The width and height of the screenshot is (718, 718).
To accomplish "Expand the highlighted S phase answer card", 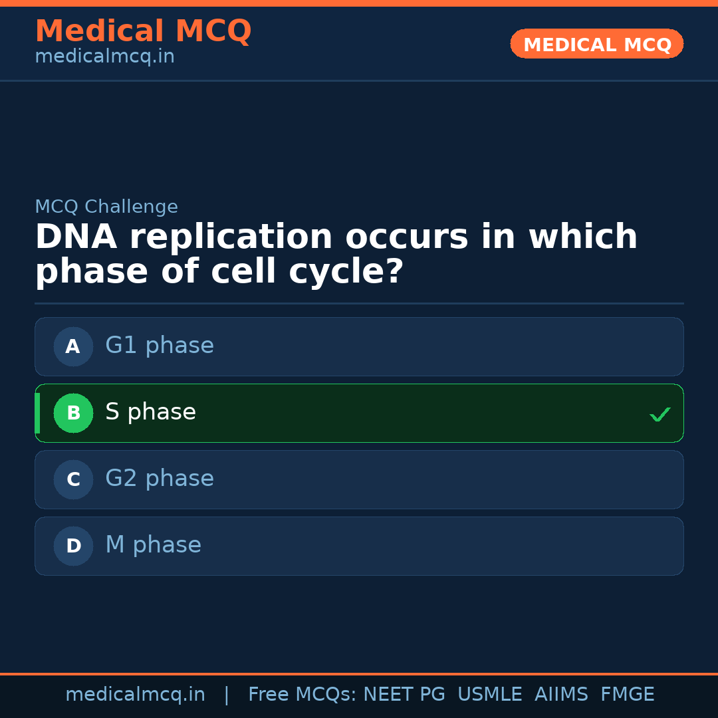I will click(359, 413).
